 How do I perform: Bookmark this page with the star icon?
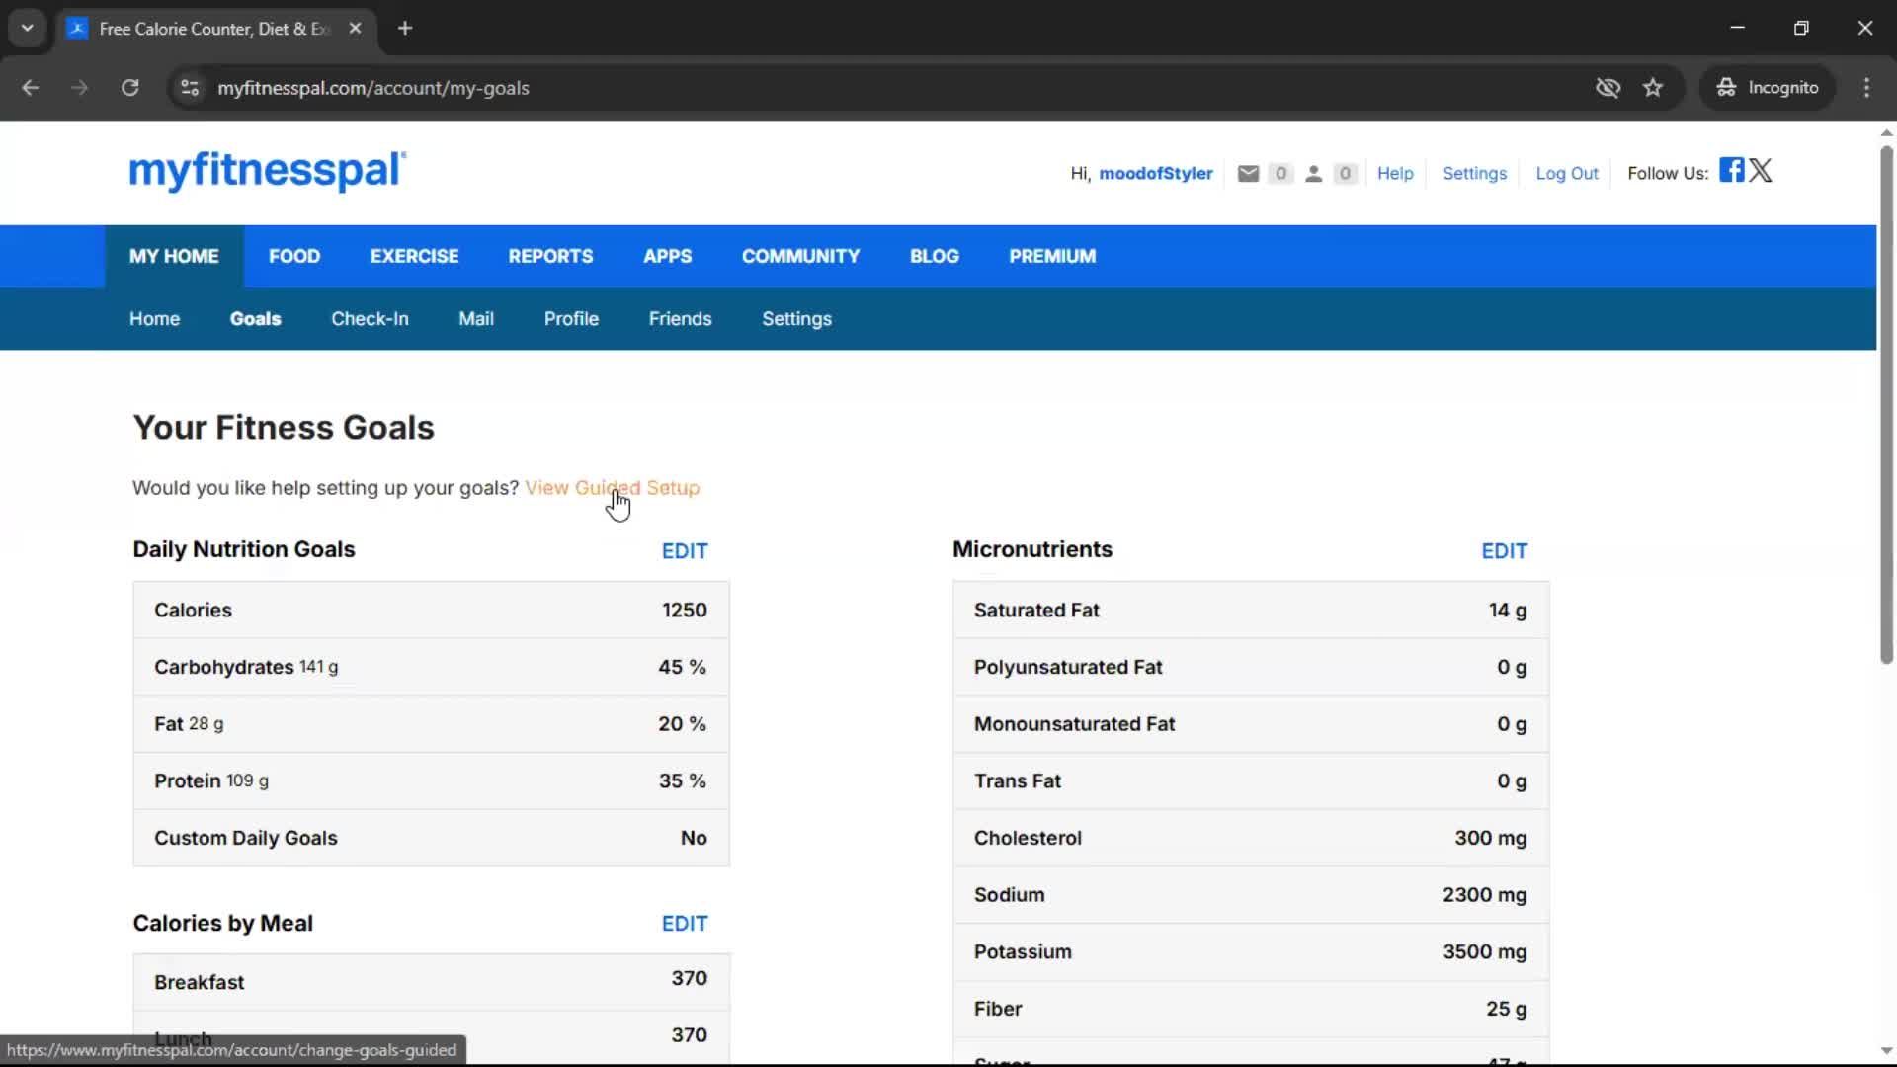click(x=1653, y=88)
